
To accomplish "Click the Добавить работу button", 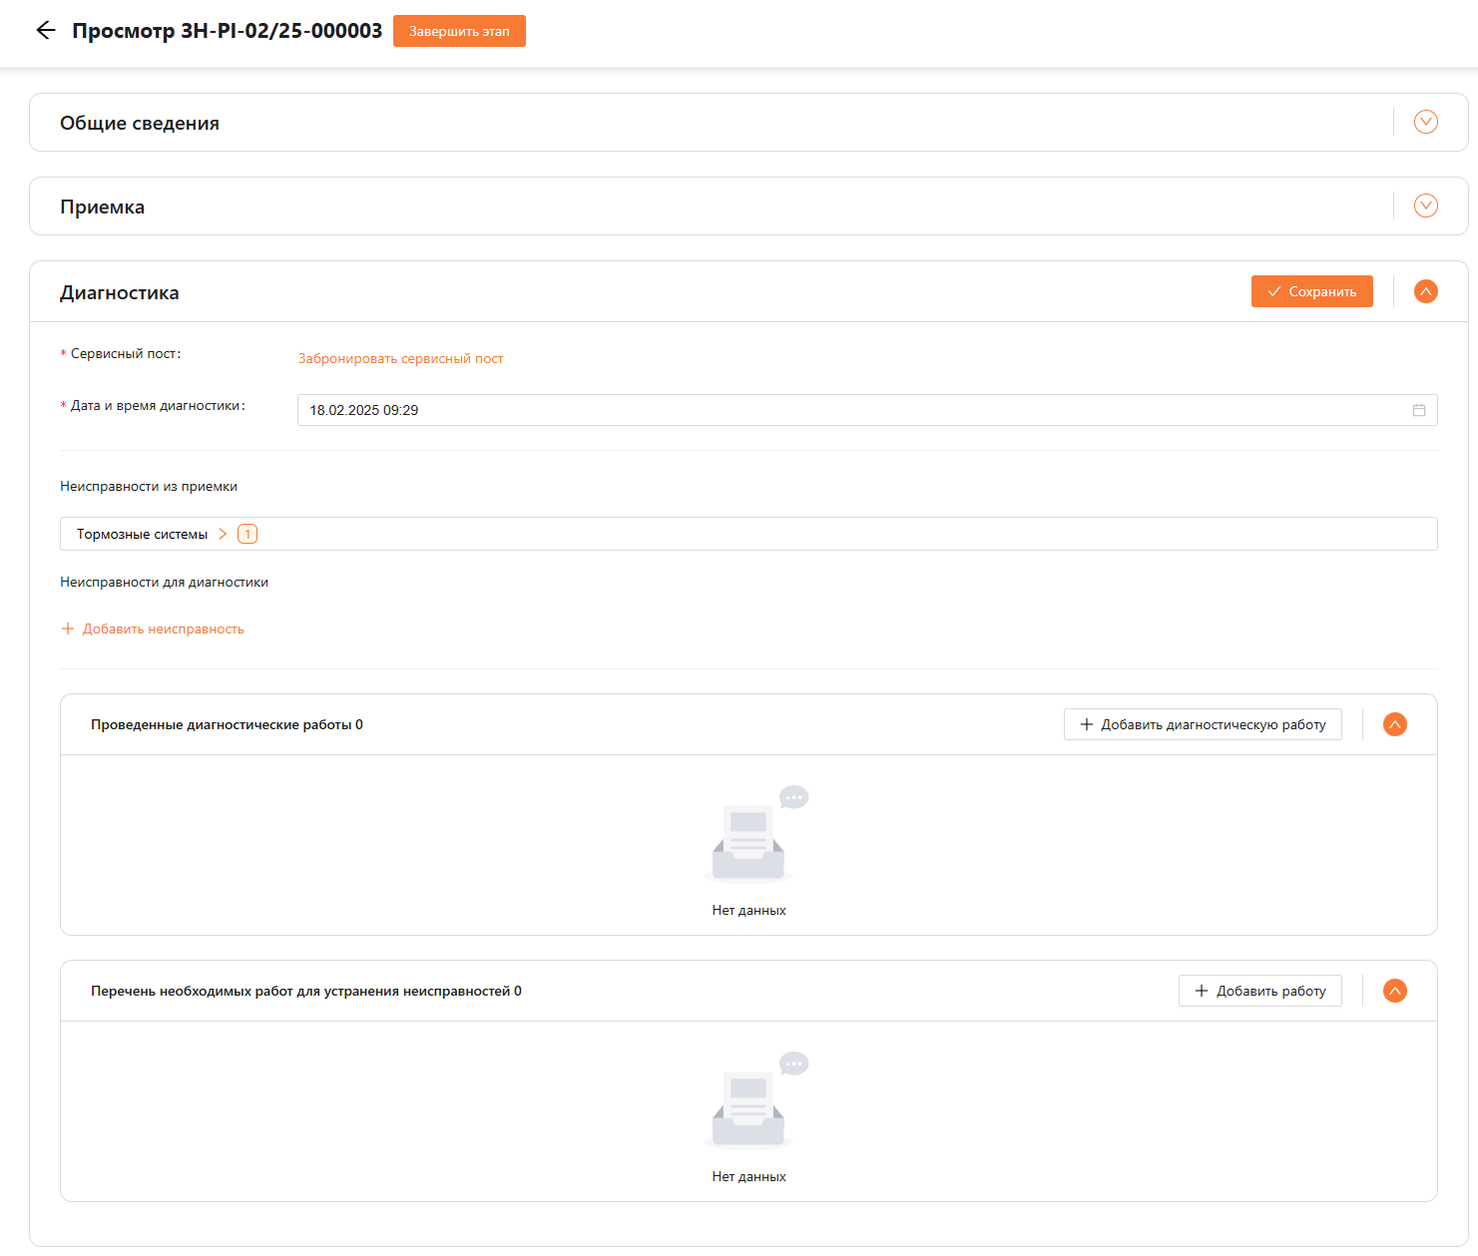I will pos(1259,991).
